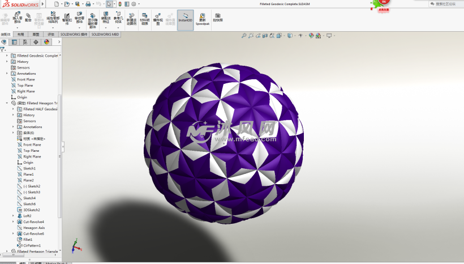
Task: Expand top-level History folder
Action: [x=7, y=61]
